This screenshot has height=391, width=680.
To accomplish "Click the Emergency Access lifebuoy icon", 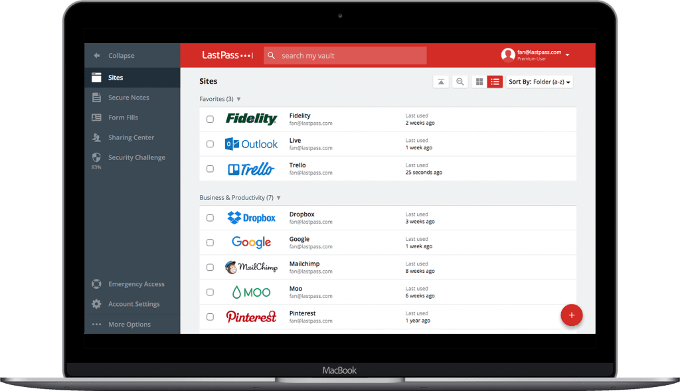I will pos(96,284).
